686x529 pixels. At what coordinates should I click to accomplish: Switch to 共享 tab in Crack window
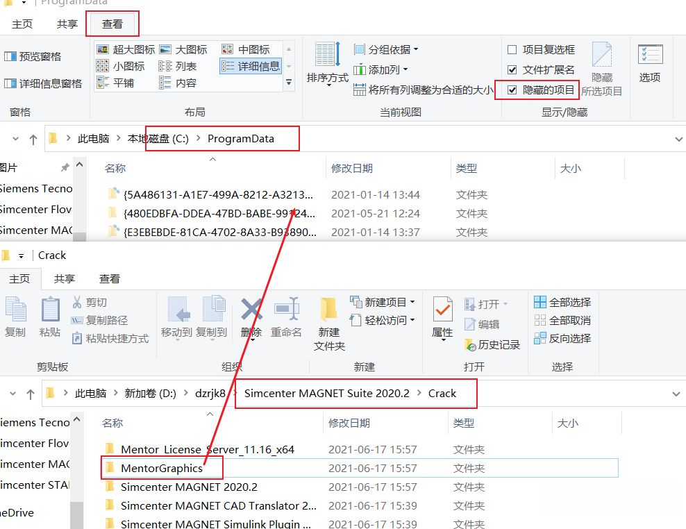click(x=65, y=278)
